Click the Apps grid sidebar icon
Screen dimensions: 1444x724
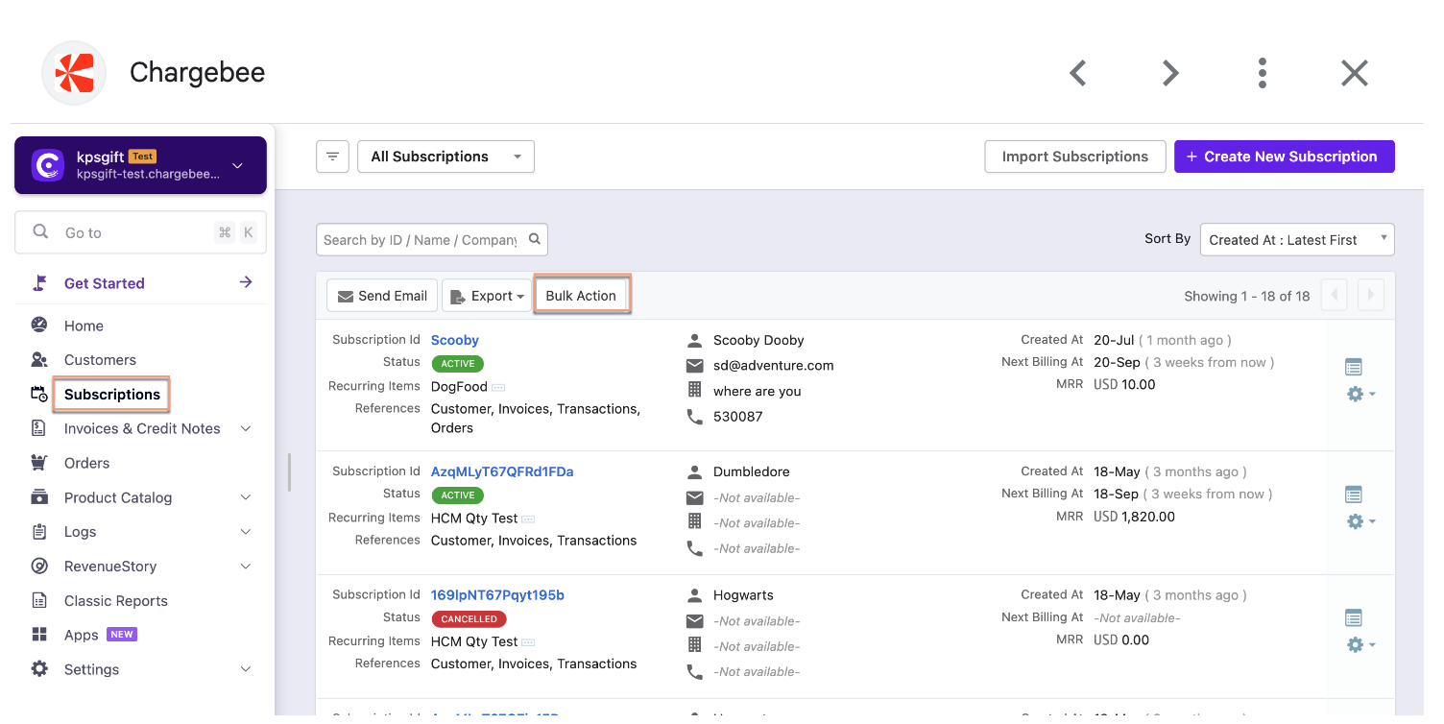(x=39, y=635)
